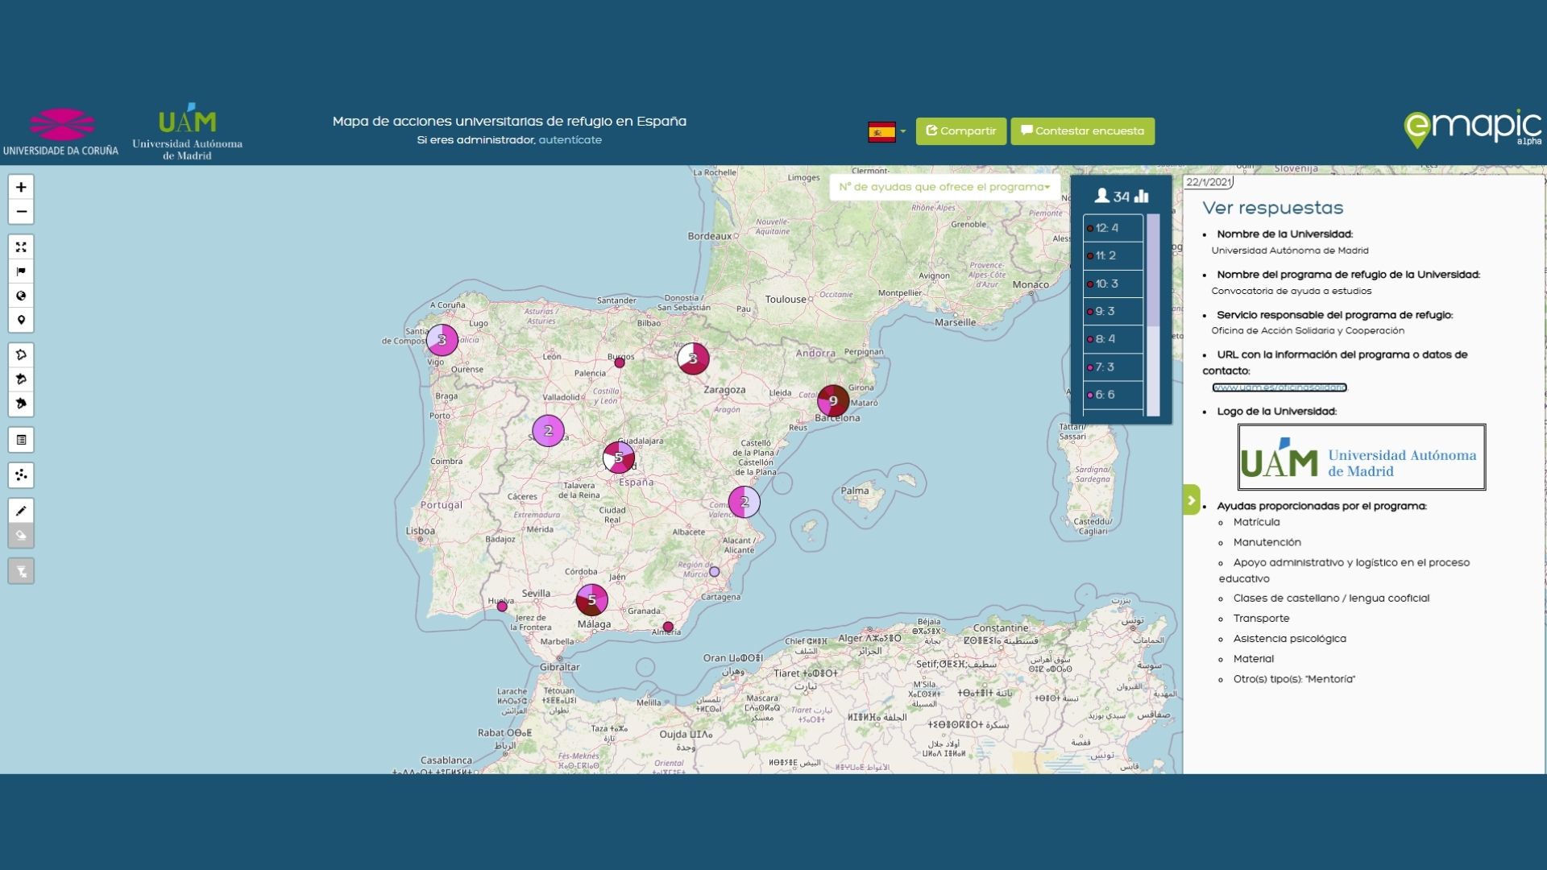Image resolution: width=1547 pixels, height=870 pixels.
Task: Click the scattered dots cluster icon
Action: click(21, 475)
